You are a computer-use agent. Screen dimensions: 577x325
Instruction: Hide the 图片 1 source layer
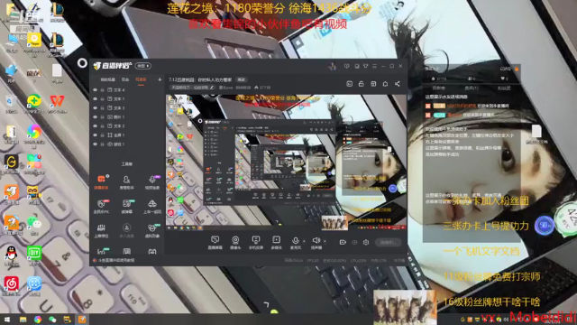[x=95, y=117]
